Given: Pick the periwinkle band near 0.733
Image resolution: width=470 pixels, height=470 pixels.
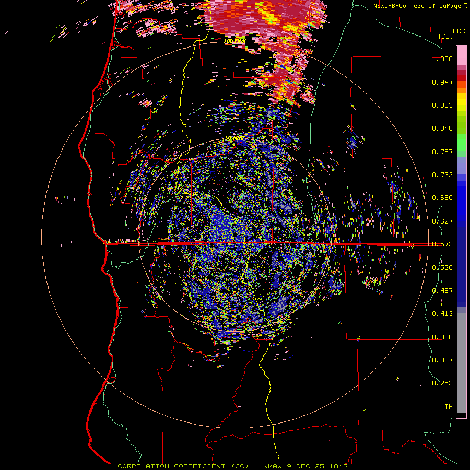Looking at the screenshot, I should point(461,166).
